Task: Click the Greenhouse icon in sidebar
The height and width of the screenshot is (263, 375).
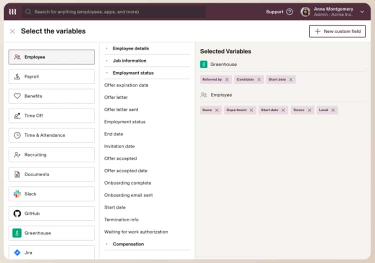Action: [17, 233]
